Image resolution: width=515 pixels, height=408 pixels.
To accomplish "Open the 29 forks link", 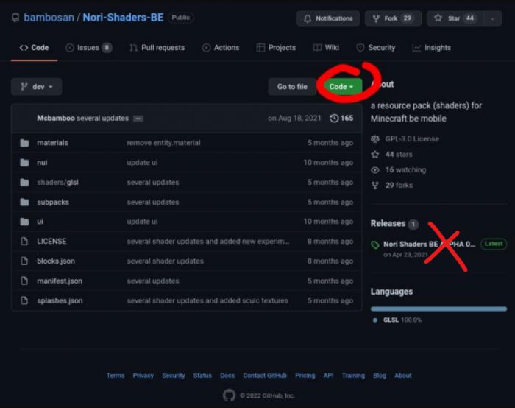I will (x=399, y=185).
